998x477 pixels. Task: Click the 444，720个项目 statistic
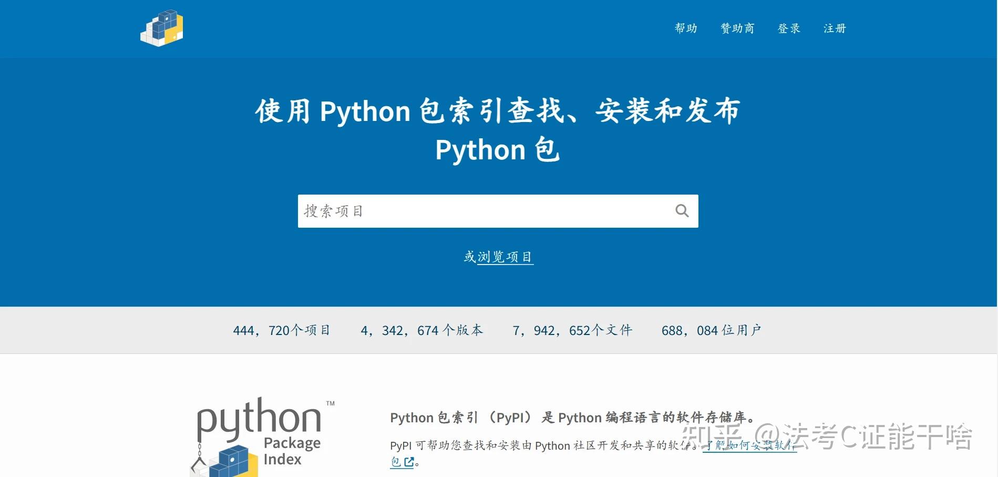tap(283, 330)
